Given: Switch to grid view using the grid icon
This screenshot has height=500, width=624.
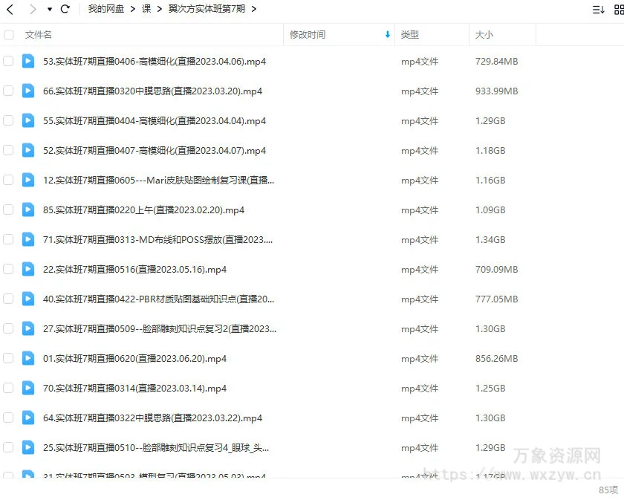Looking at the screenshot, I should coord(618,10).
